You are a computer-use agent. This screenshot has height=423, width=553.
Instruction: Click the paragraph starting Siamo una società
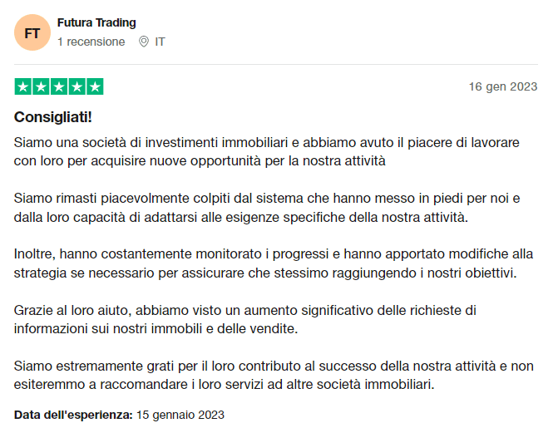point(267,151)
